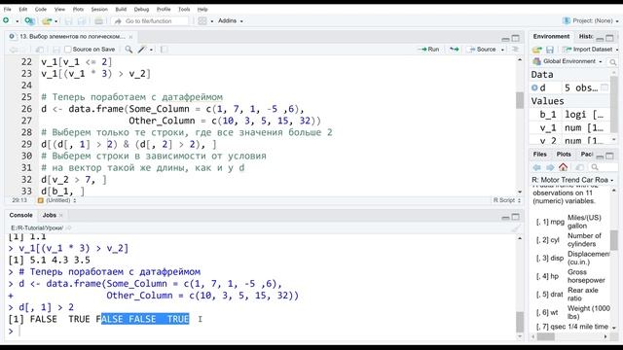Click the view table icon for d
The height and width of the screenshot is (350, 623).
tap(605, 87)
